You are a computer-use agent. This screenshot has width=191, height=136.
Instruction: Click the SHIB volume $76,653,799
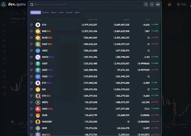click(x=91, y=115)
